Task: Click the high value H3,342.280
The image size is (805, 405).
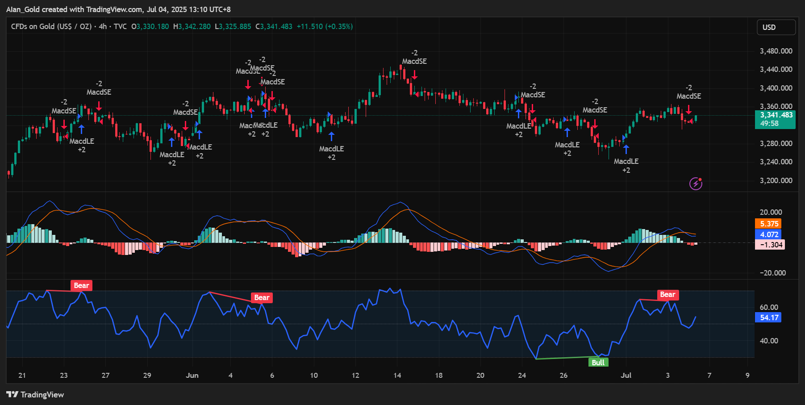Action: coord(192,26)
